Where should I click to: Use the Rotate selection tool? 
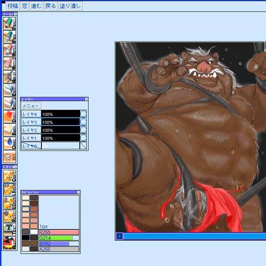(10, 216)
